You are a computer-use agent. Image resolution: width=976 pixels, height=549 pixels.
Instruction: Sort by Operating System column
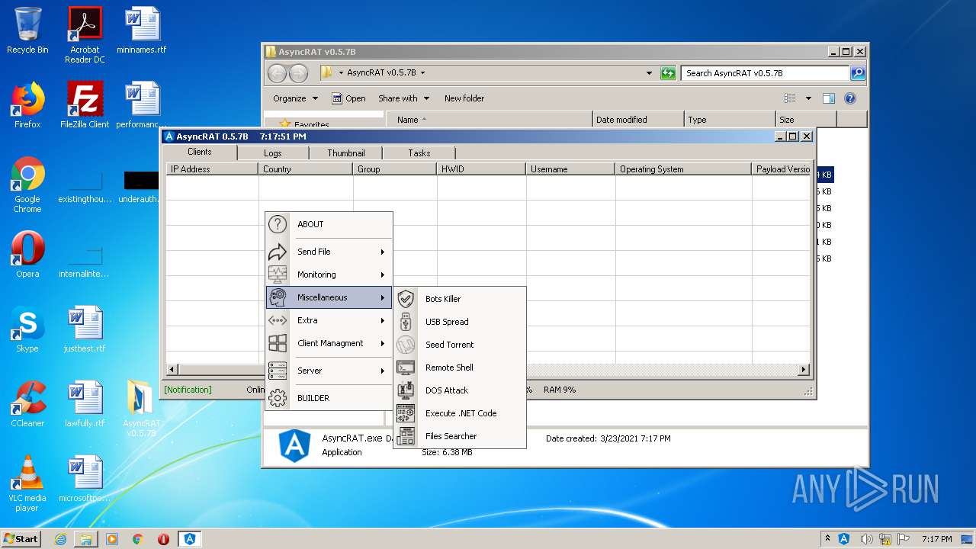(x=683, y=169)
